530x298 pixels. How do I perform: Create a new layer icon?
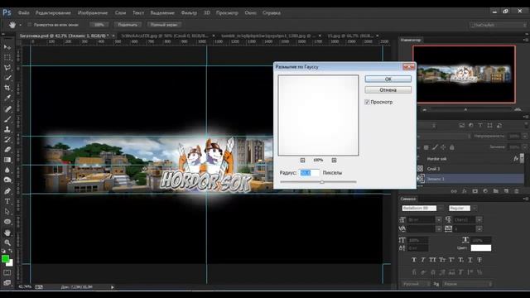[506, 191]
